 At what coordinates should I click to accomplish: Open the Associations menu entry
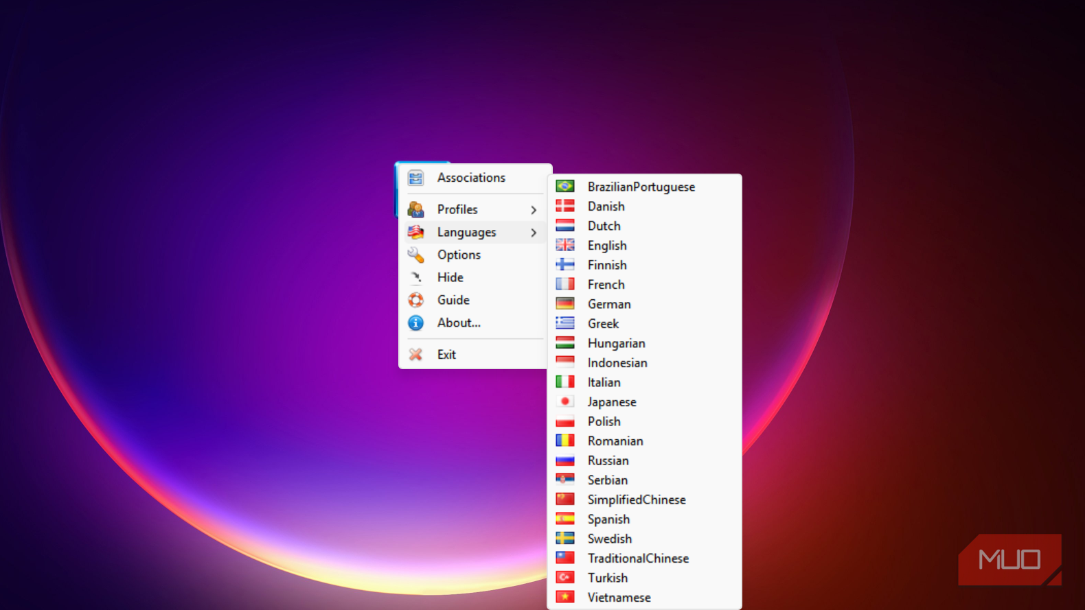475,178
